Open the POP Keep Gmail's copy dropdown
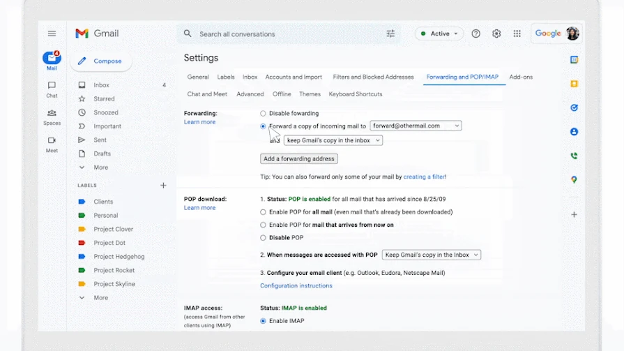Viewport: 624px width, 351px height. [431, 255]
